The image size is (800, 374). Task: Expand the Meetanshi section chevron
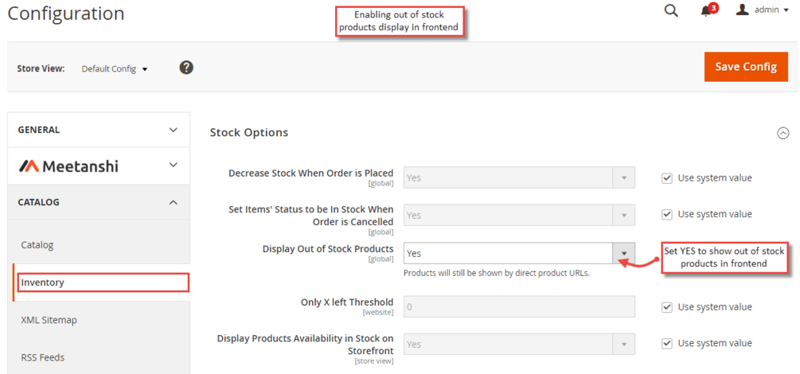[x=174, y=166]
